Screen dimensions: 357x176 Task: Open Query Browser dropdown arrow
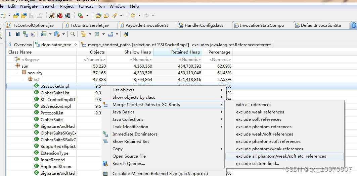point(63,34)
